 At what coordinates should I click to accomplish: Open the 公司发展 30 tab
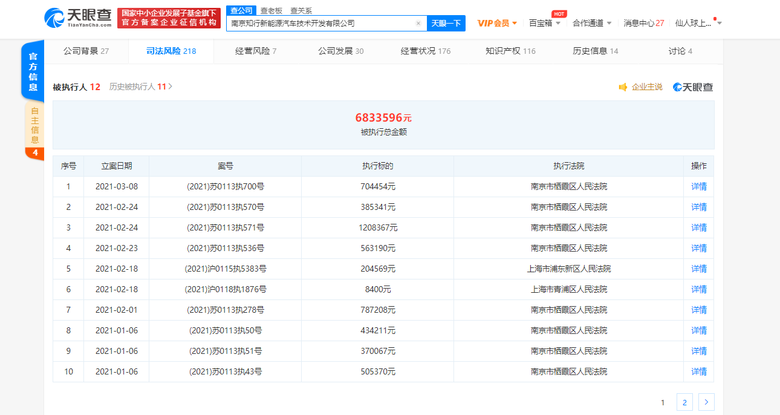tap(341, 51)
